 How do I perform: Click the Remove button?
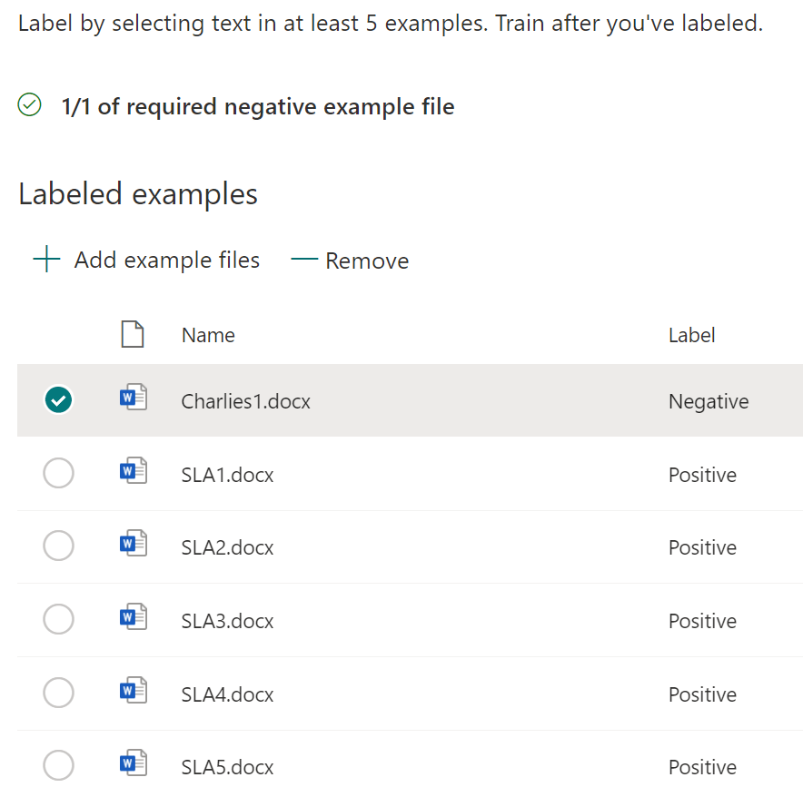[350, 261]
